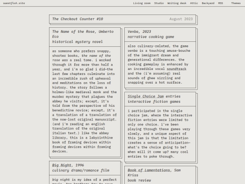Open the Attic section
The width and height of the screenshot is (245, 184).
[x=194, y=3]
